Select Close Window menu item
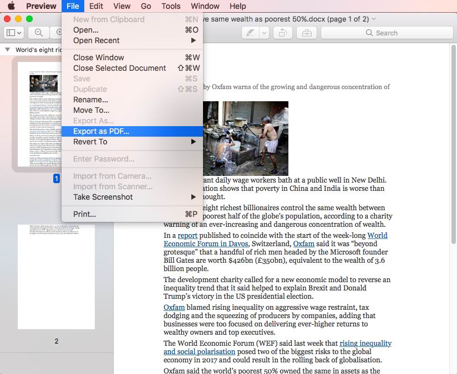 pyautogui.click(x=133, y=58)
